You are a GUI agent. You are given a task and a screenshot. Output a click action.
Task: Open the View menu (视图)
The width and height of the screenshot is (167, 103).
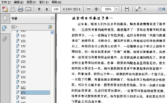31,2
